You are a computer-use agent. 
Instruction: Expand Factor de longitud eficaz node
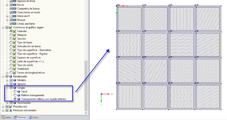pyautogui.click(x=7, y=73)
